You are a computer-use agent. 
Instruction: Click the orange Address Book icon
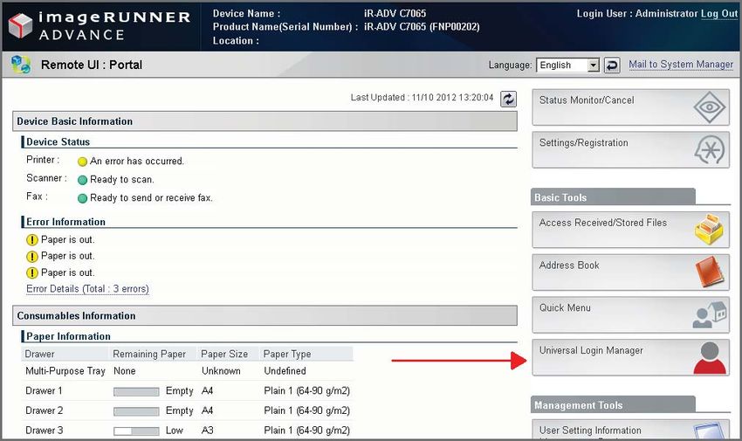point(710,272)
